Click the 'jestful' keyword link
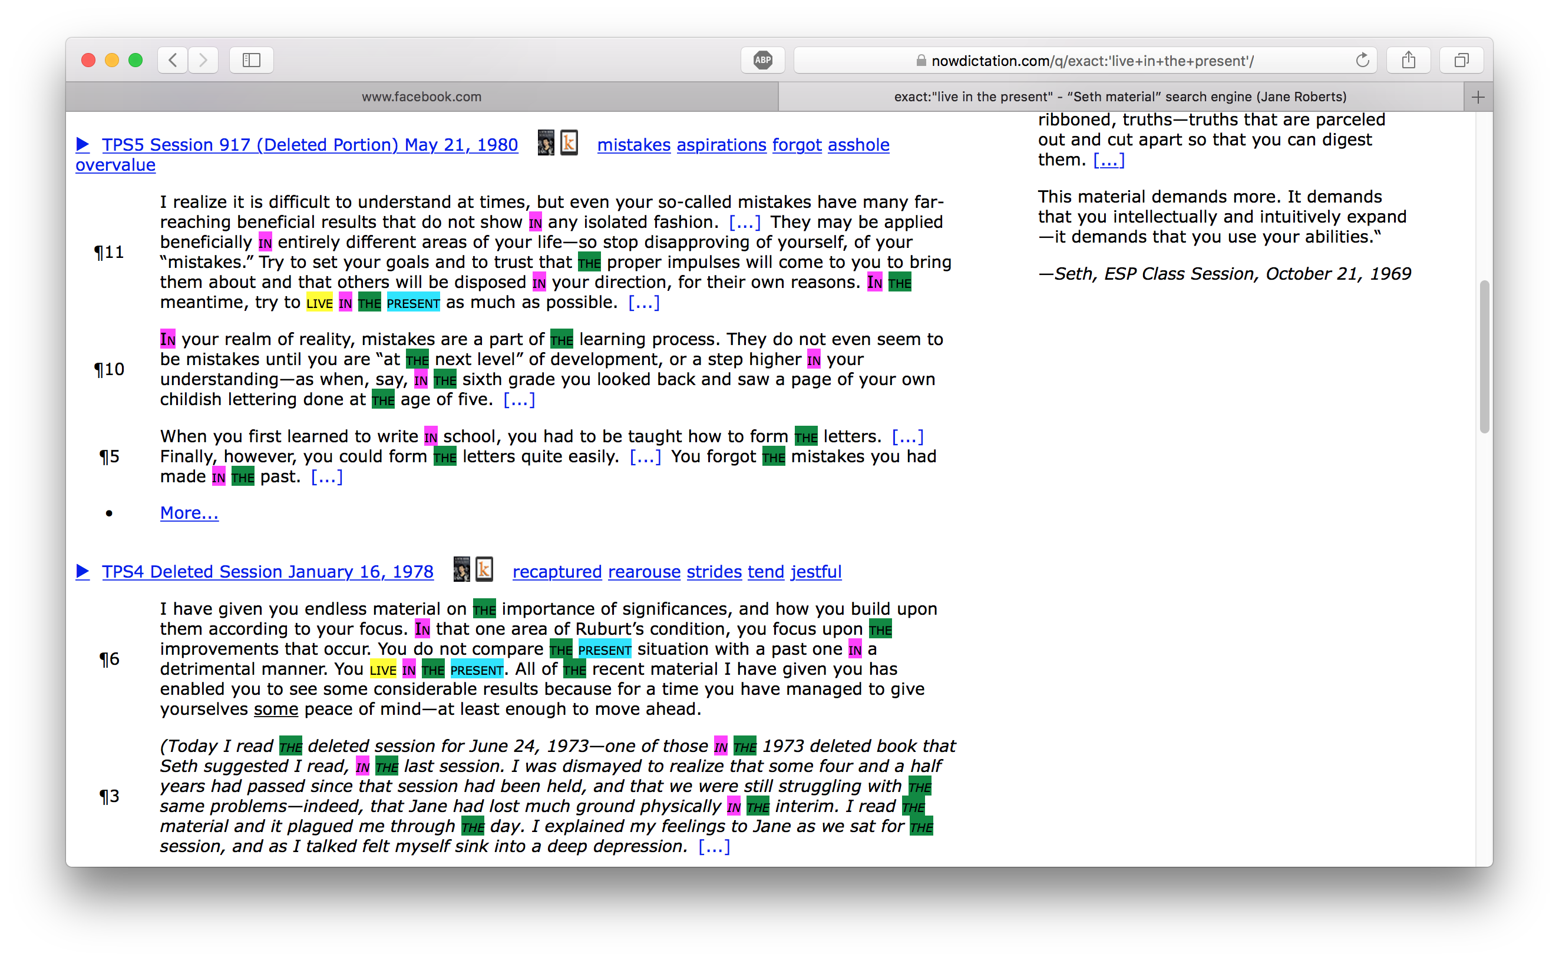The width and height of the screenshot is (1559, 961). click(x=816, y=571)
